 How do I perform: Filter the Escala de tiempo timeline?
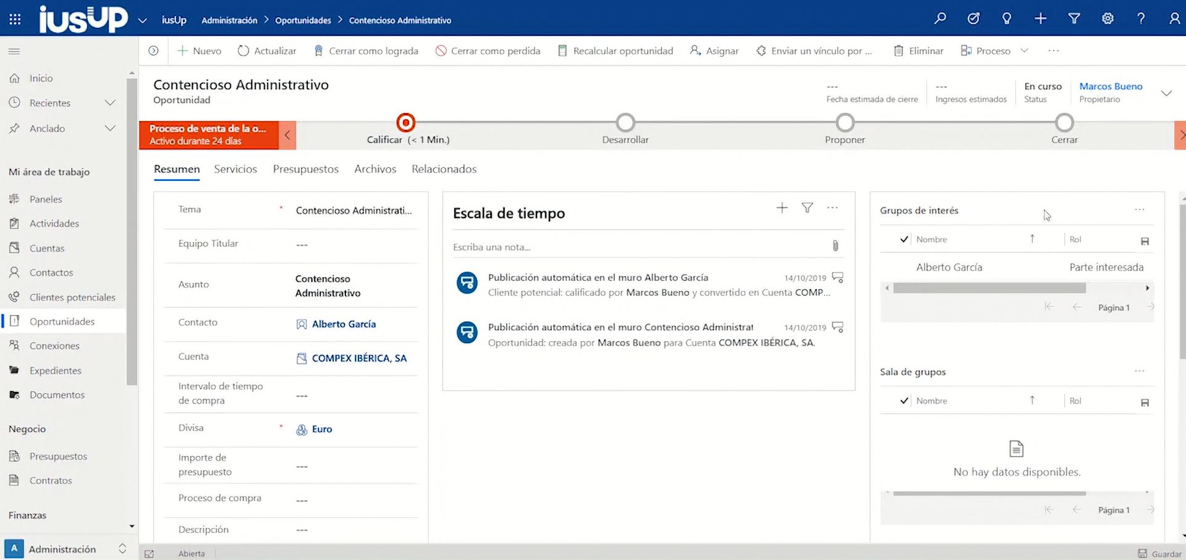click(807, 208)
